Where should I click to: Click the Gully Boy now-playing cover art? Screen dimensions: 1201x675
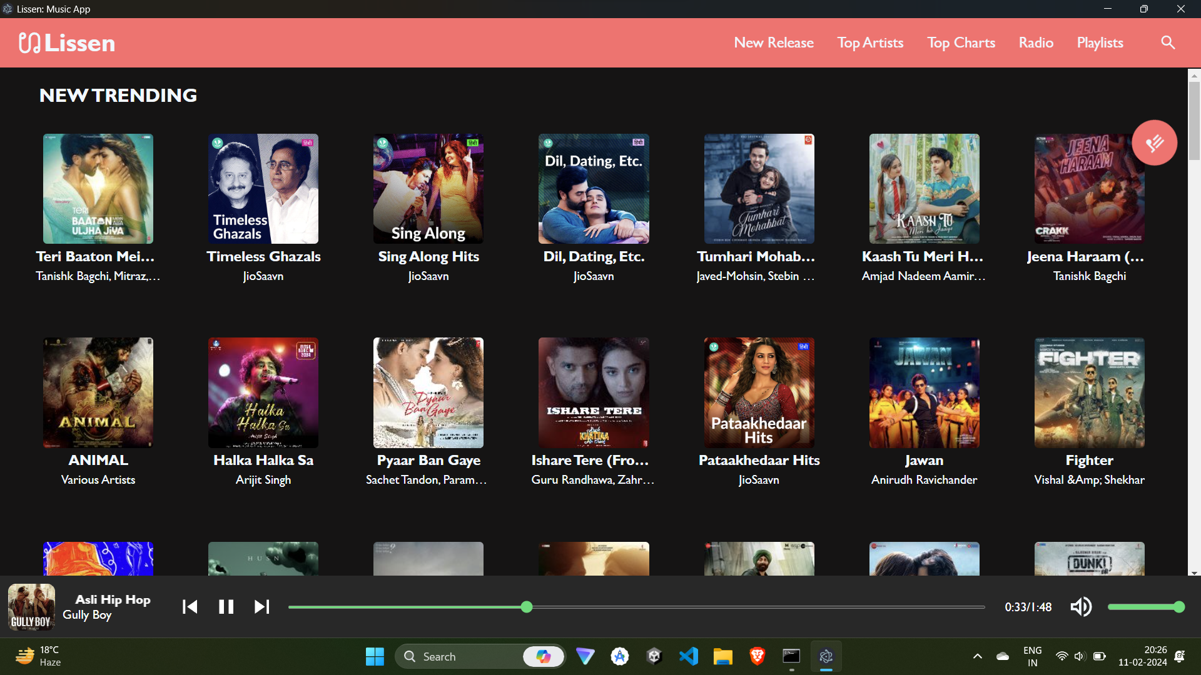pyautogui.click(x=31, y=607)
